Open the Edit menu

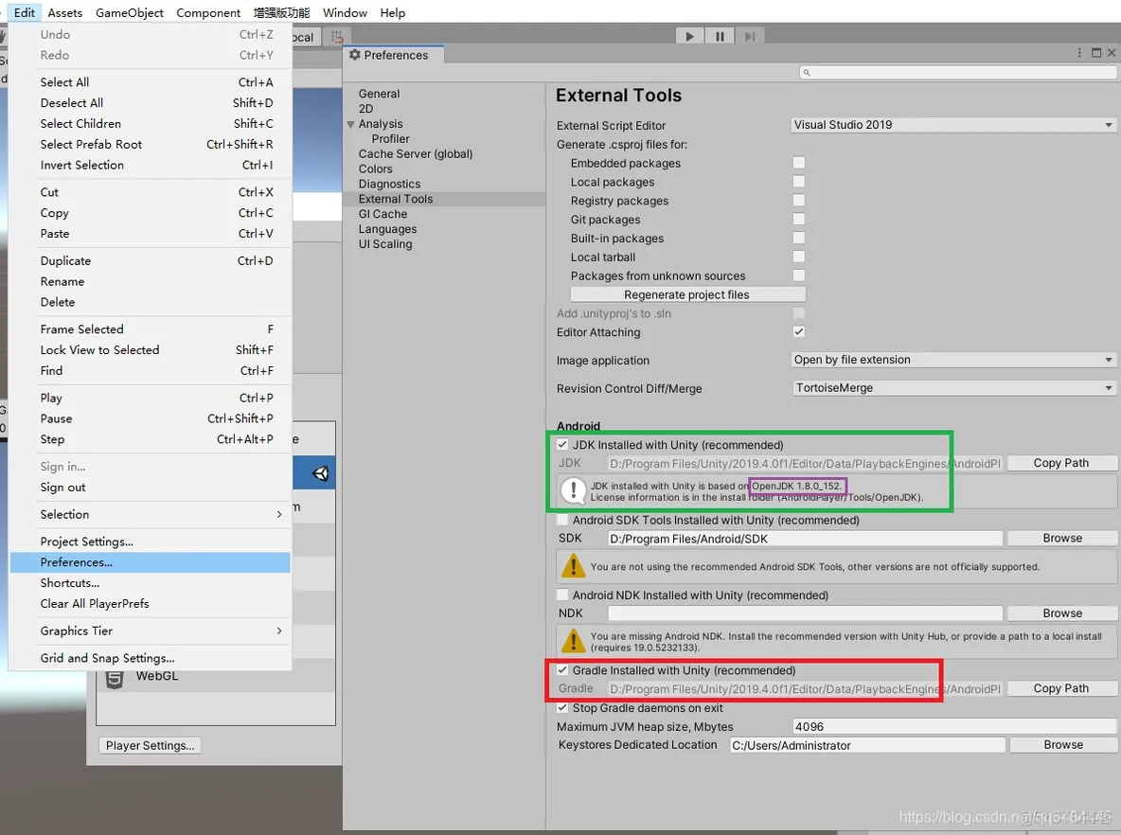pos(25,13)
